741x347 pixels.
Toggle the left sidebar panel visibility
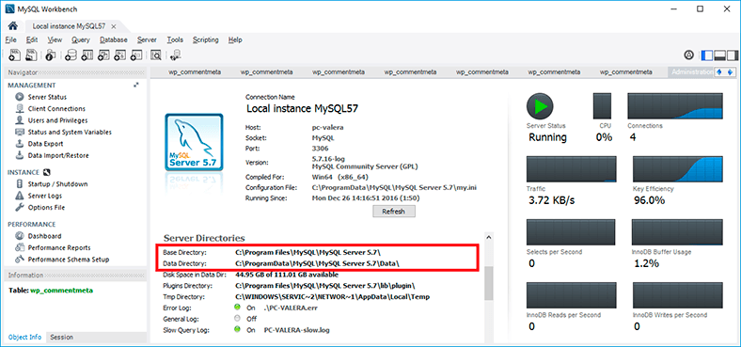pyautogui.click(x=707, y=55)
